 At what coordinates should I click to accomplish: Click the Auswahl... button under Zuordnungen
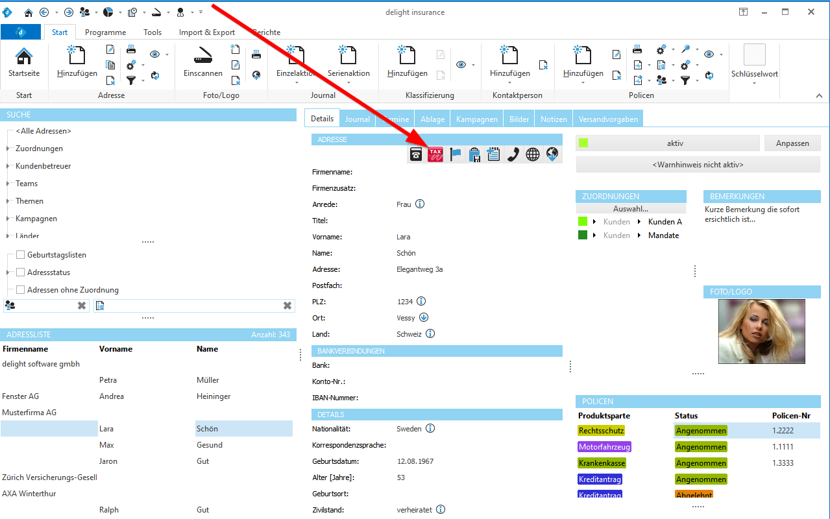pyautogui.click(x=630, y=209)
